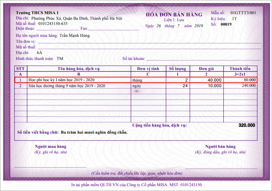Click the '(Ký, đóng dấu, ghi rõ họ, tên)' note
272x191 pixels.
220,152
